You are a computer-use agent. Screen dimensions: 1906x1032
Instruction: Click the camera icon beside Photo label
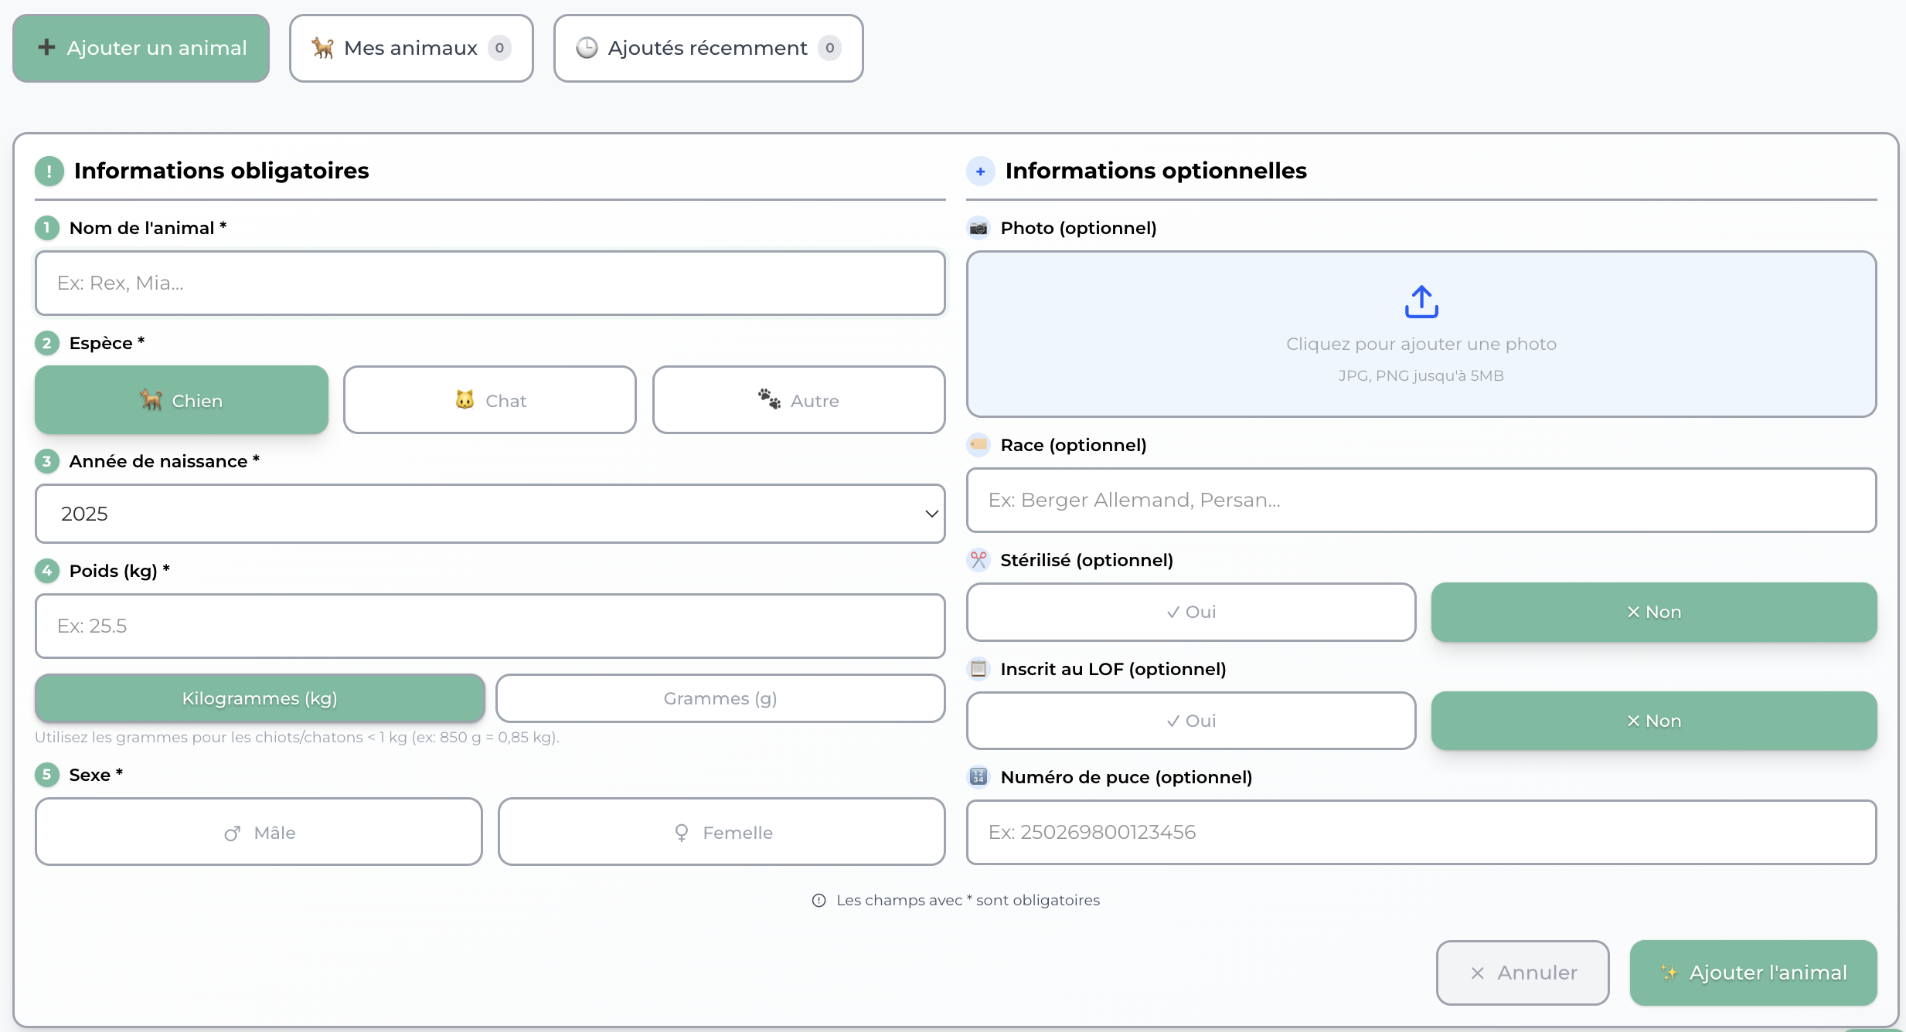(x=979, y=228)
